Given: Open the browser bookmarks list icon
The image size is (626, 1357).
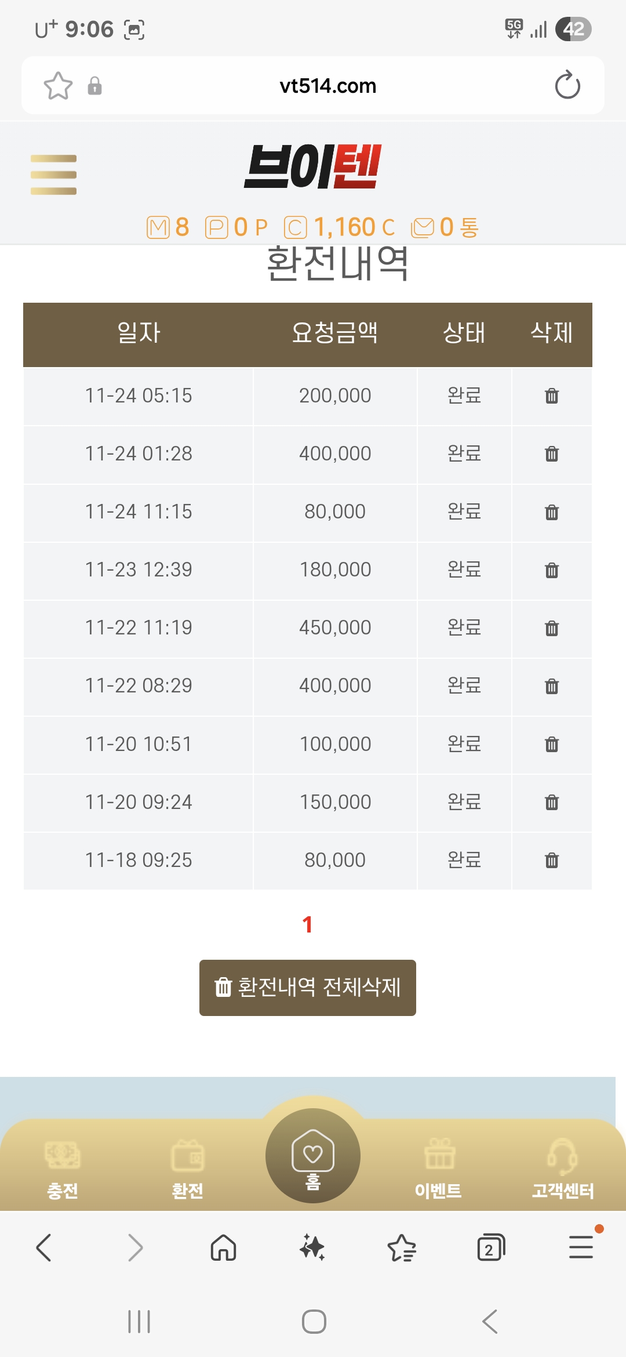Looking at the screenshot, I should click(x=402, y=1247).
